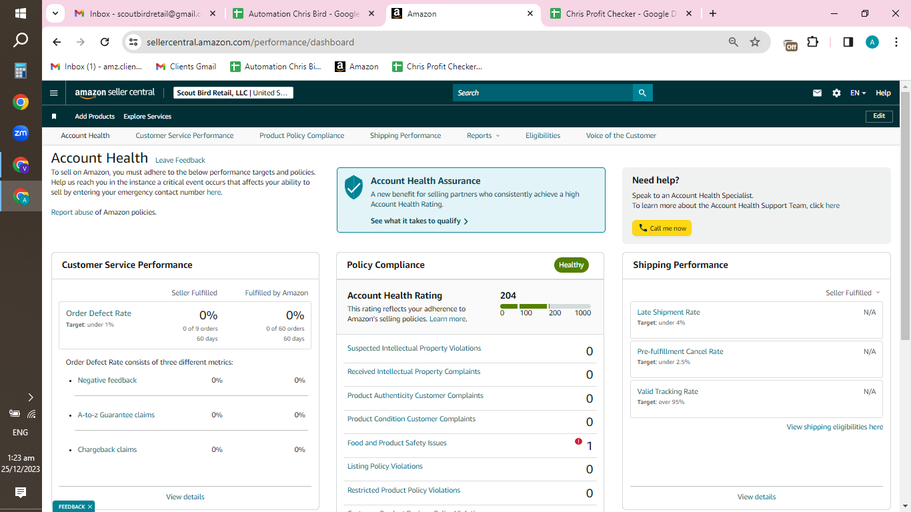Open the EN language dropdown
This screenshot has height=512, width=911.
point(858,93)
